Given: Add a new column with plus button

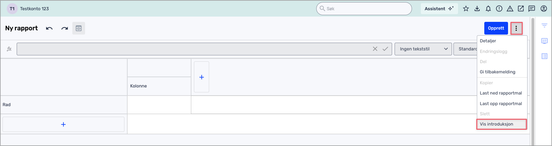Looking at the screenshot, I should pos(201,77).
